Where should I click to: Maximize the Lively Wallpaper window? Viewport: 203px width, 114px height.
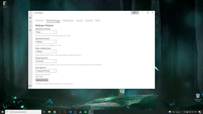(x=147, y=13)
